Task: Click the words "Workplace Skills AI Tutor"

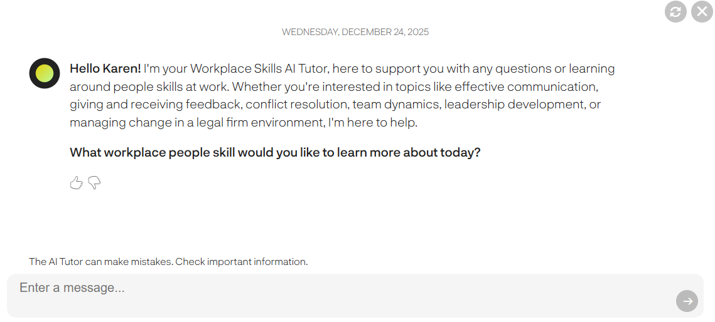Action: (257, 68)
